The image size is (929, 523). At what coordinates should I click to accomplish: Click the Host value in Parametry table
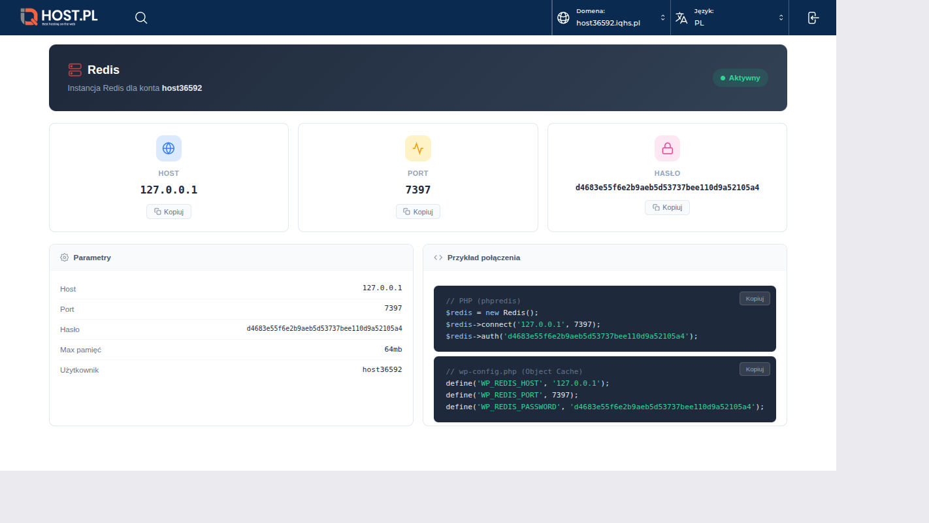382,288
